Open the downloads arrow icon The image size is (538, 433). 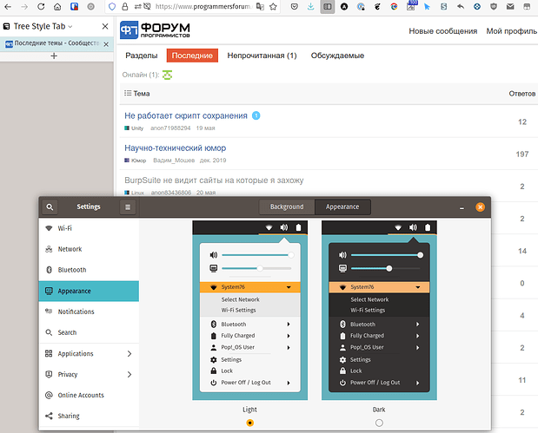coord(310,7)
